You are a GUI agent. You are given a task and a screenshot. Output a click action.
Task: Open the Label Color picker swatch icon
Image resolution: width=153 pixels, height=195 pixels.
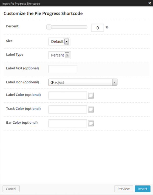pos(91,96)
